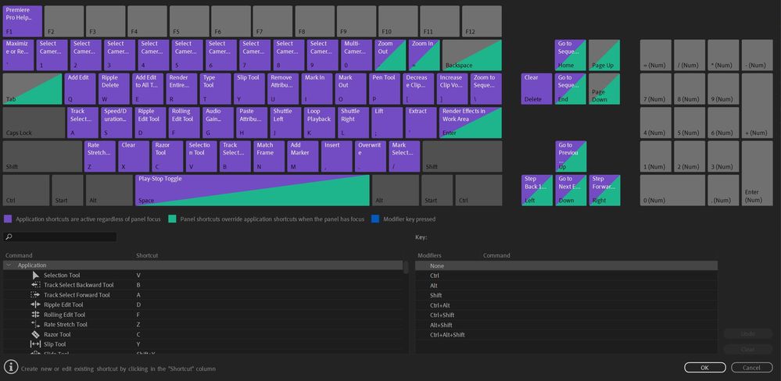This screenshot has height=381, width=781.
Task: Click the Razor Tool C key
Action: [x=167, y=156]
